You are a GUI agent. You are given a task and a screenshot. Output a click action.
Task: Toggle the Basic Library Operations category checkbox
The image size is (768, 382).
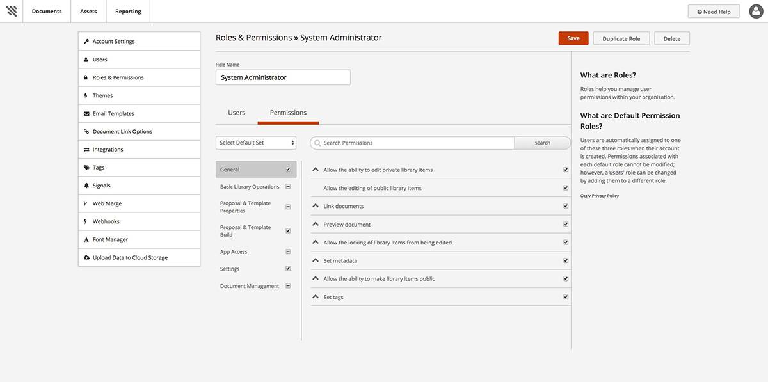click(x=288, y=187)
